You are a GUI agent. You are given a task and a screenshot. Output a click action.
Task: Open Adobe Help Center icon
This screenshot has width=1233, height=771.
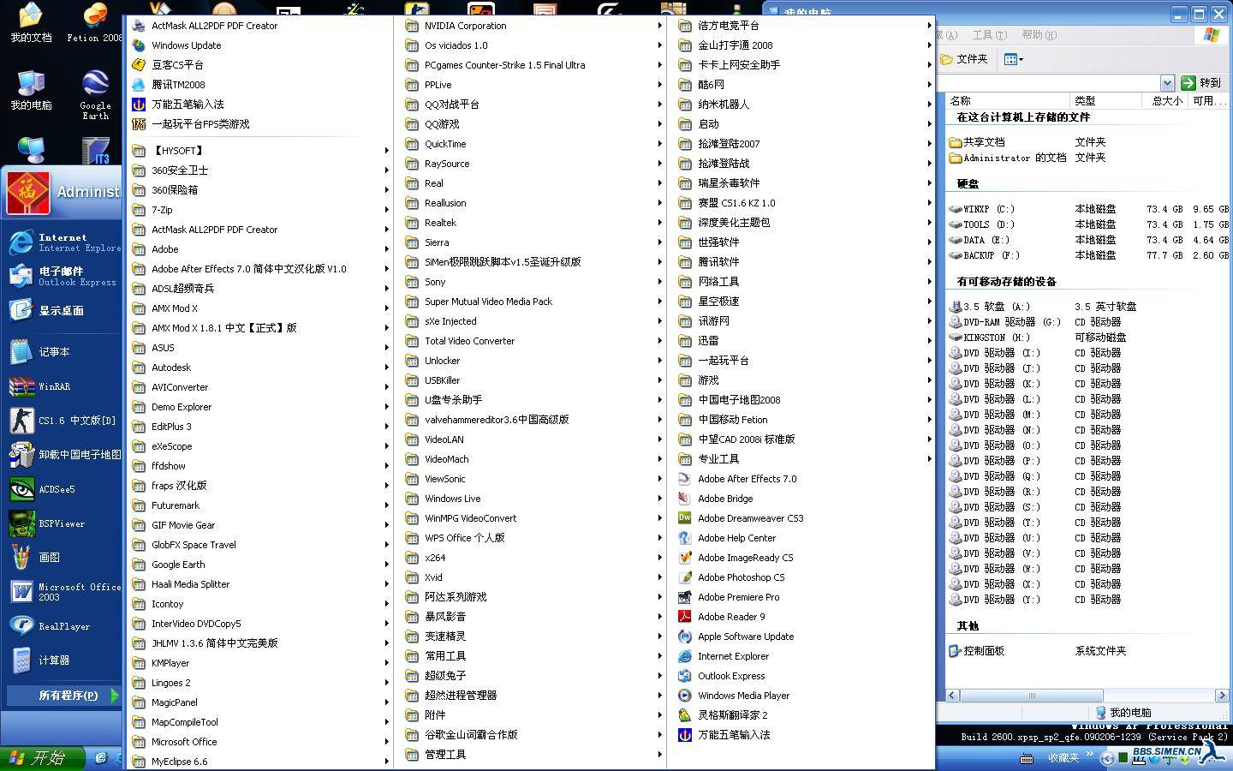point(685,538)
